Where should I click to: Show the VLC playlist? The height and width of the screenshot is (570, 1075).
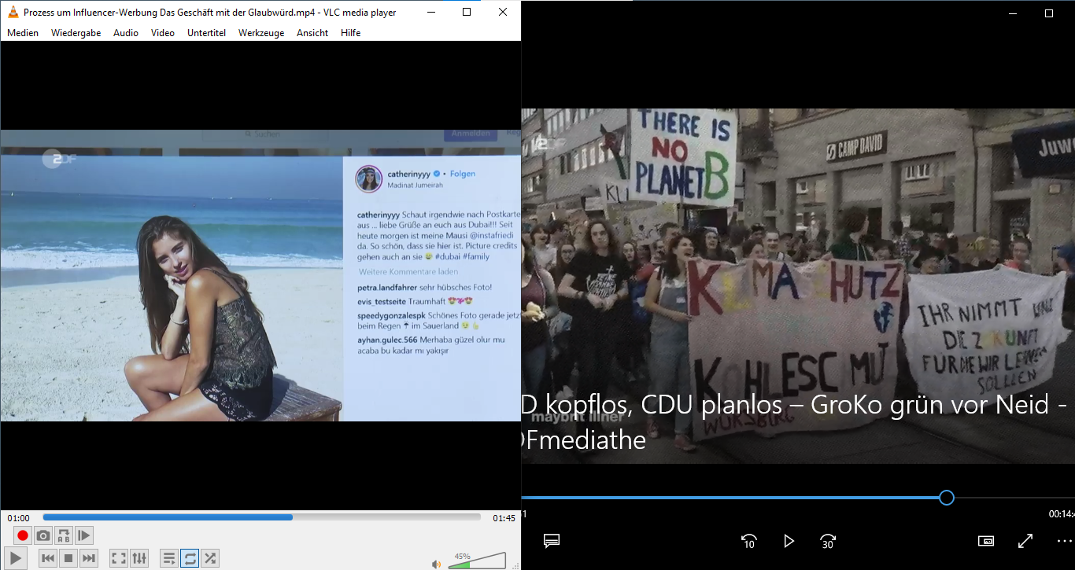pyautogui.click(x=169, y=558)
